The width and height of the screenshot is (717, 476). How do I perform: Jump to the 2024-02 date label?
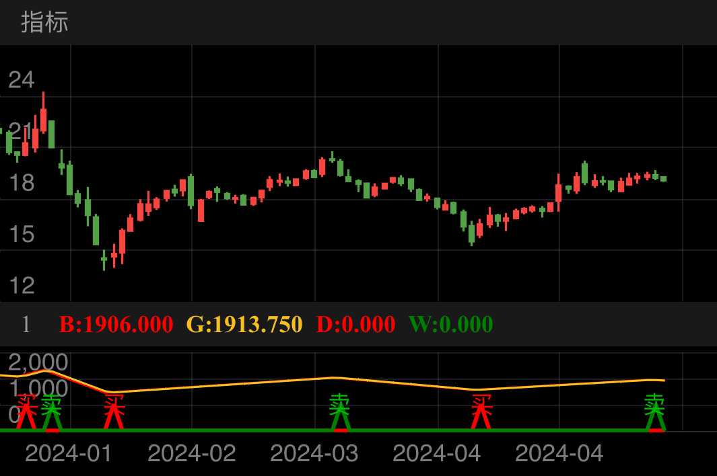click(192, 453)
